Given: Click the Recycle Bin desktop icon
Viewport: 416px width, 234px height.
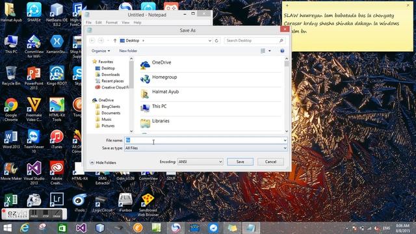Looking at the screenshot, I should (x=11, y=76).
